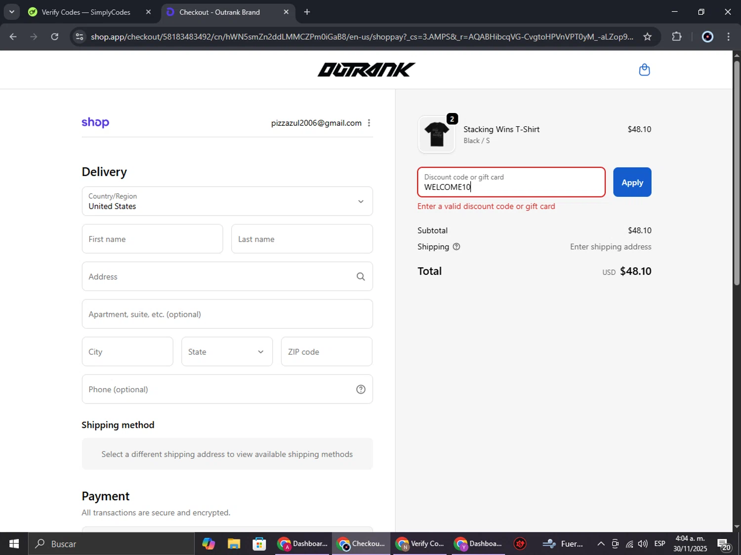Open a new browser tab

coord(307,12)
